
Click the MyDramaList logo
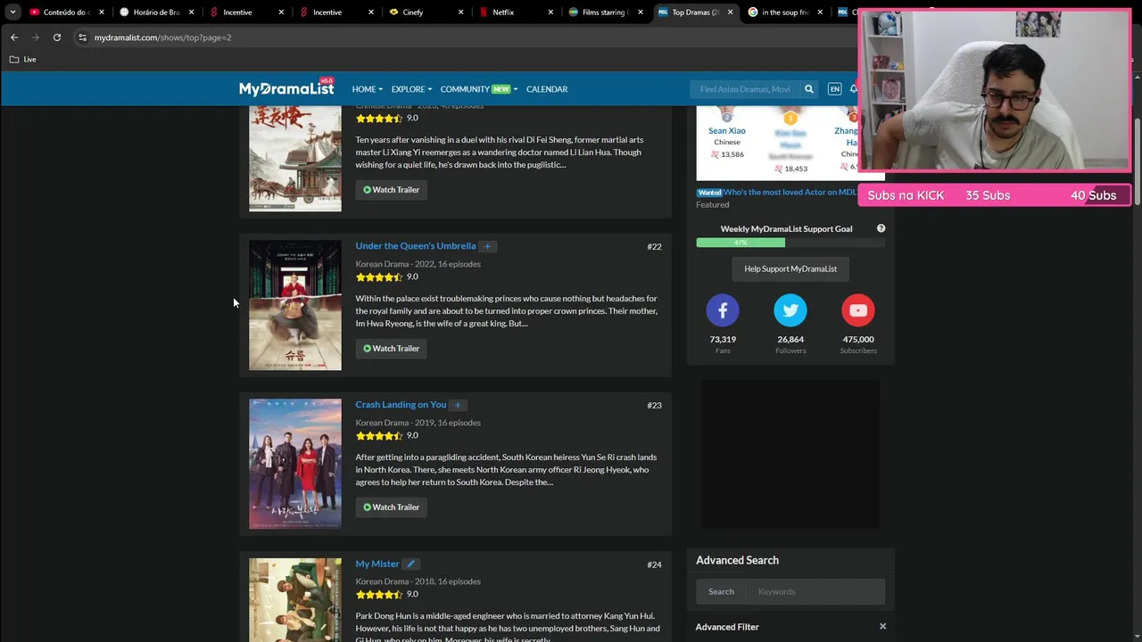pos(286,88)
